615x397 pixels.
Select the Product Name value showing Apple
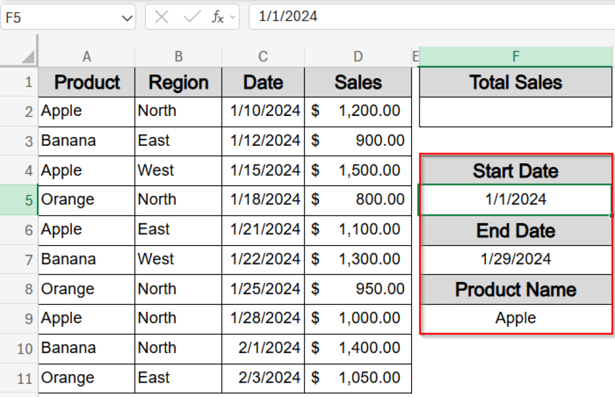515,318
